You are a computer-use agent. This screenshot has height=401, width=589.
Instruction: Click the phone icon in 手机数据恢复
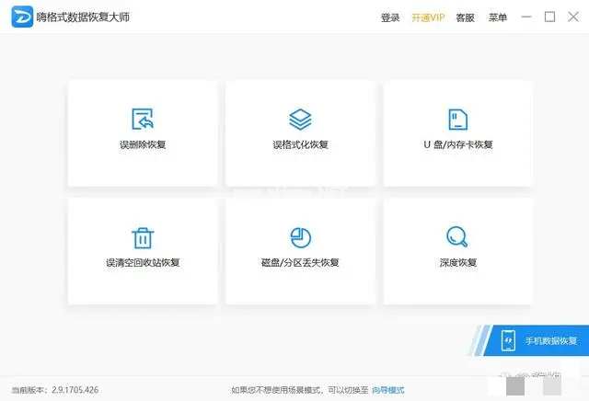coord(508,340)
